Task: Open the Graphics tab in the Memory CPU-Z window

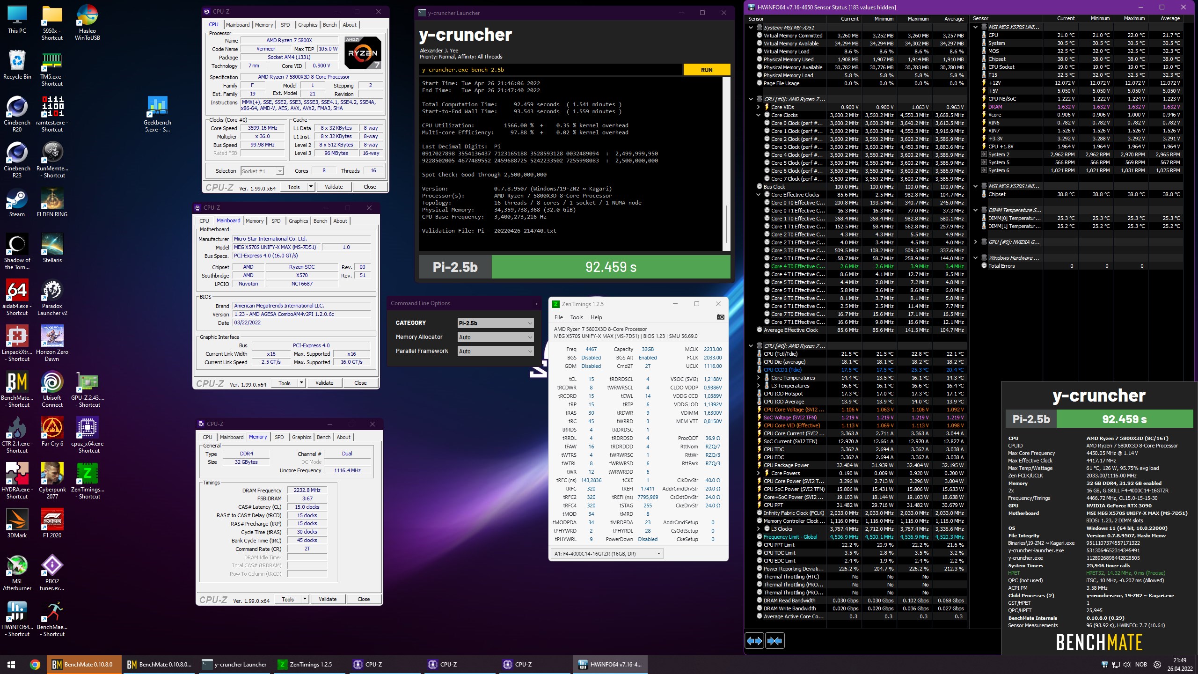Action: tap(301, 437)
